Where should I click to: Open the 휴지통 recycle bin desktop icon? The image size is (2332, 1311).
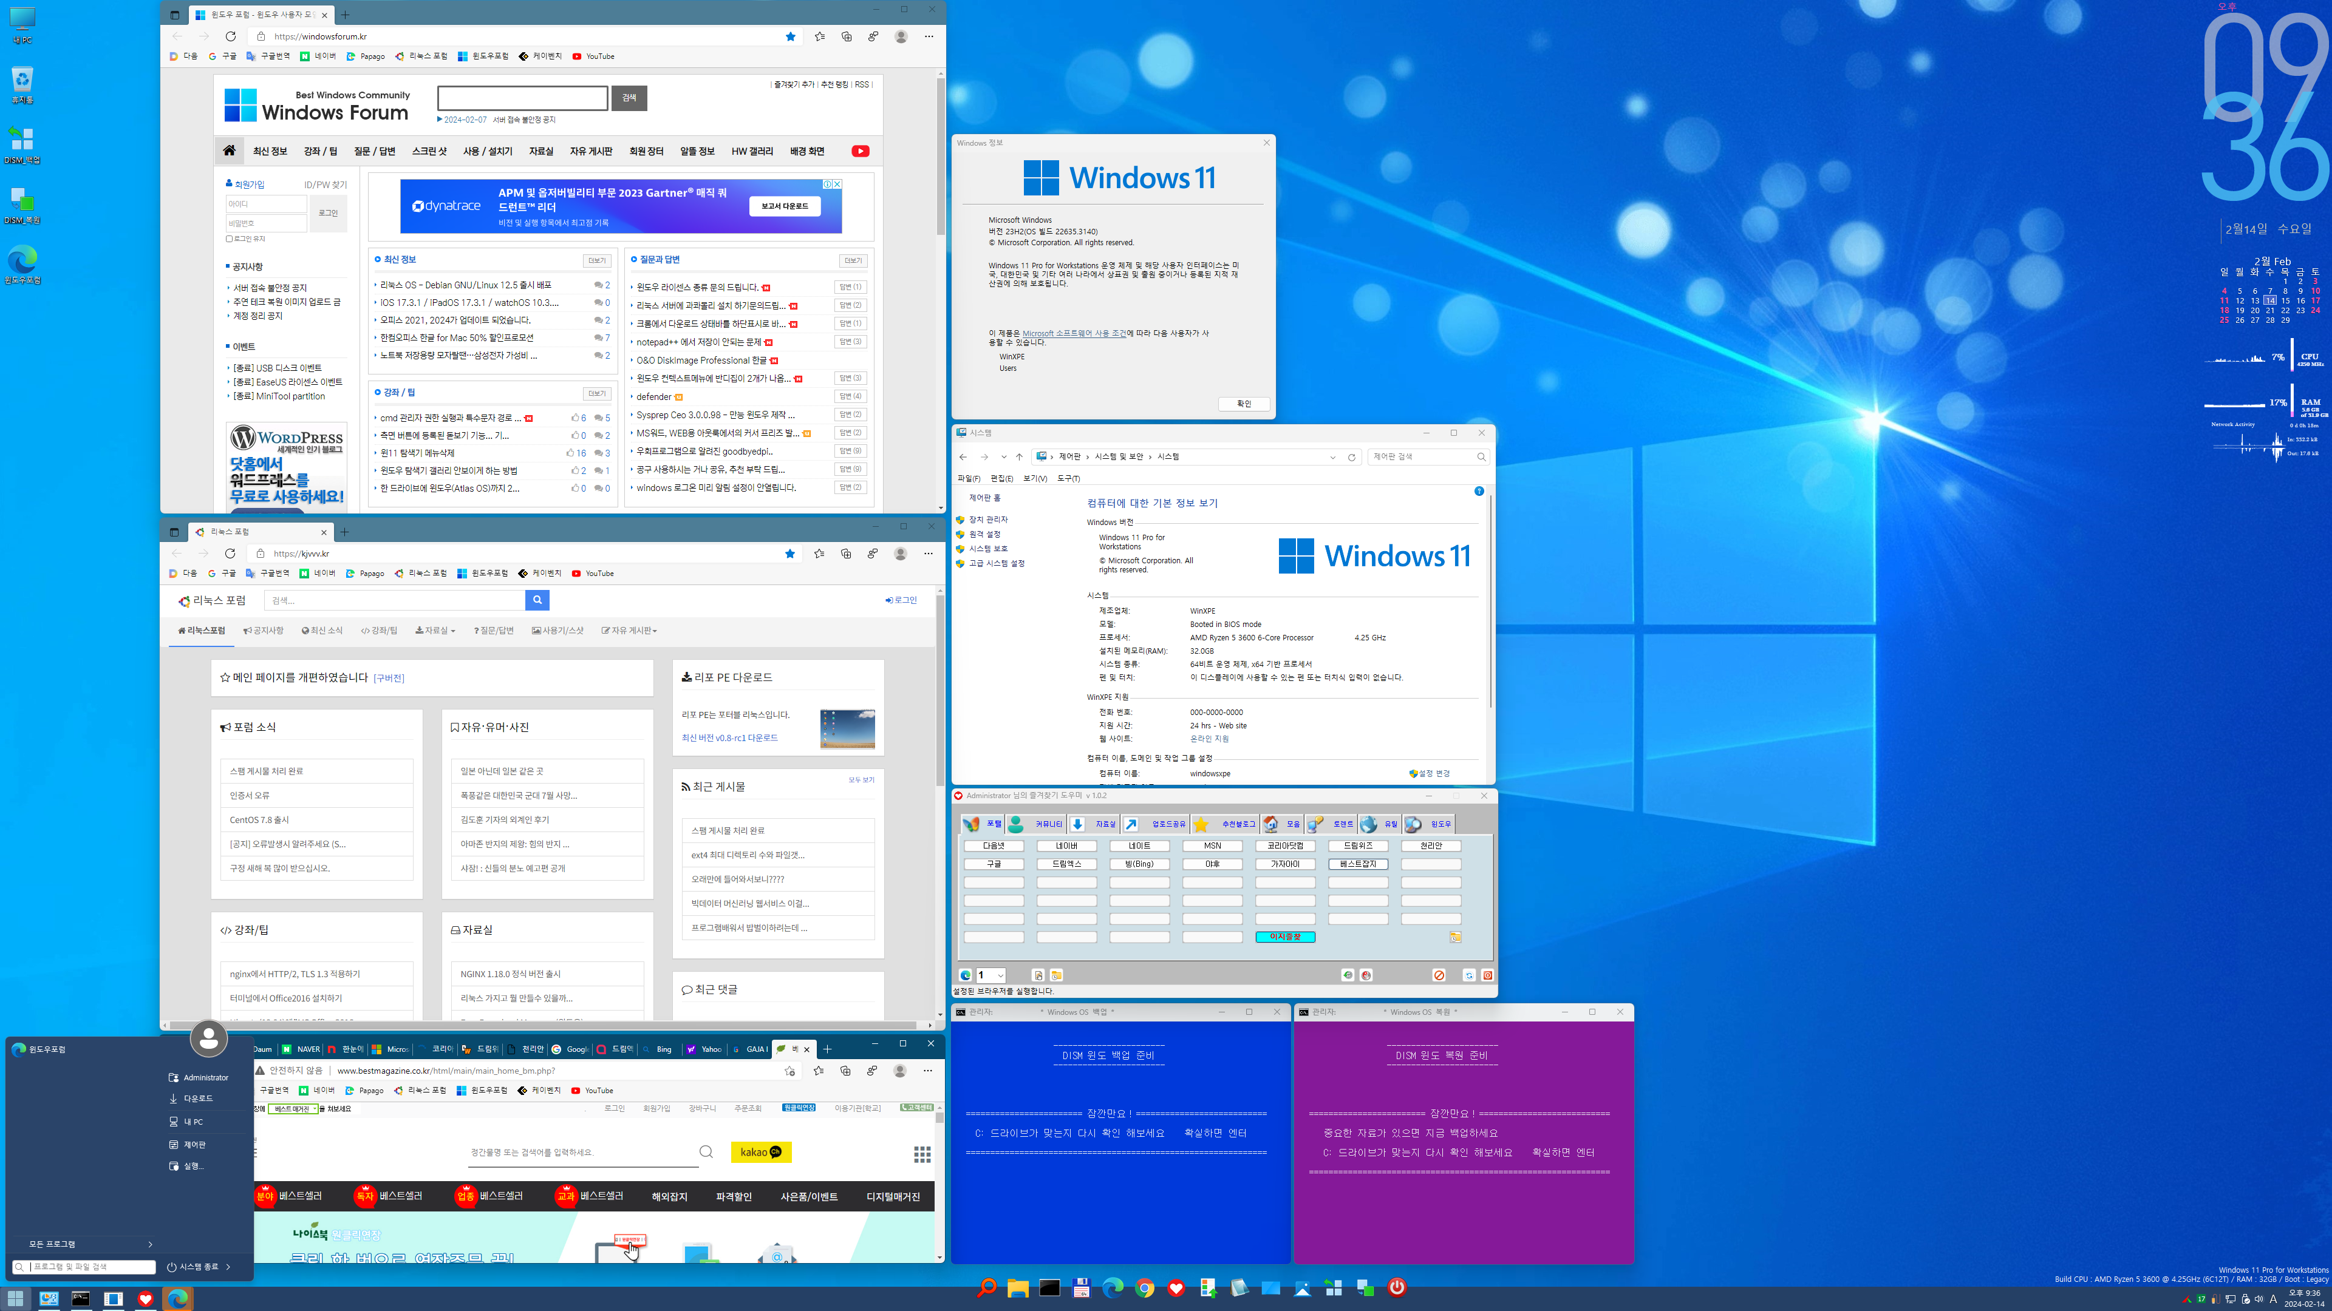click(22, 85)
